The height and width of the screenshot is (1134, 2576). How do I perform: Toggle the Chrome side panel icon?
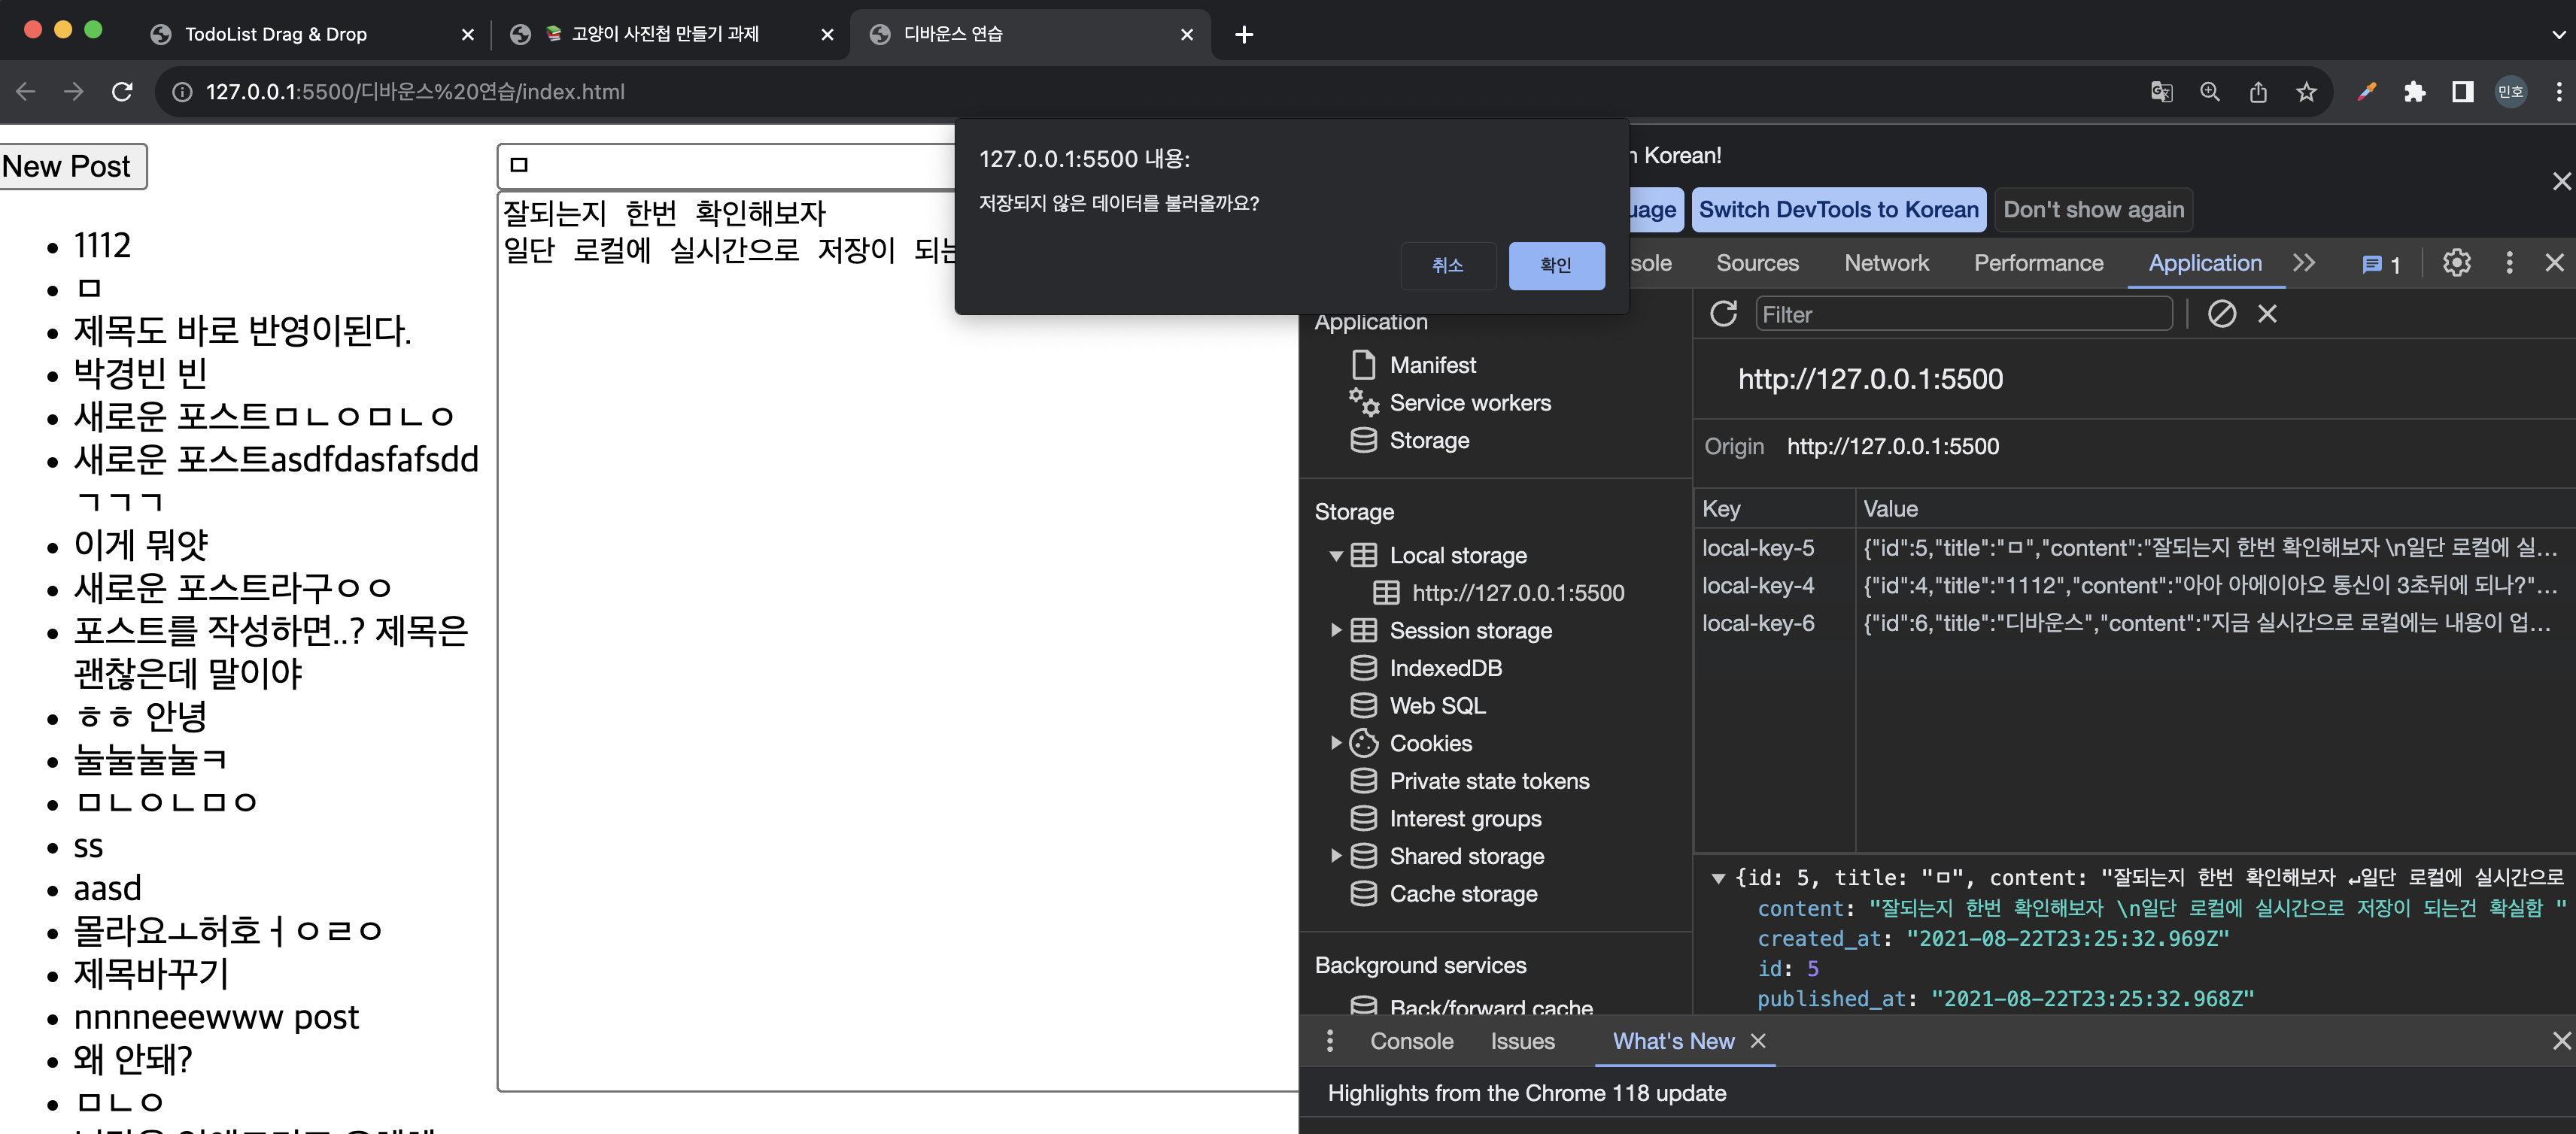(2462, 92)
